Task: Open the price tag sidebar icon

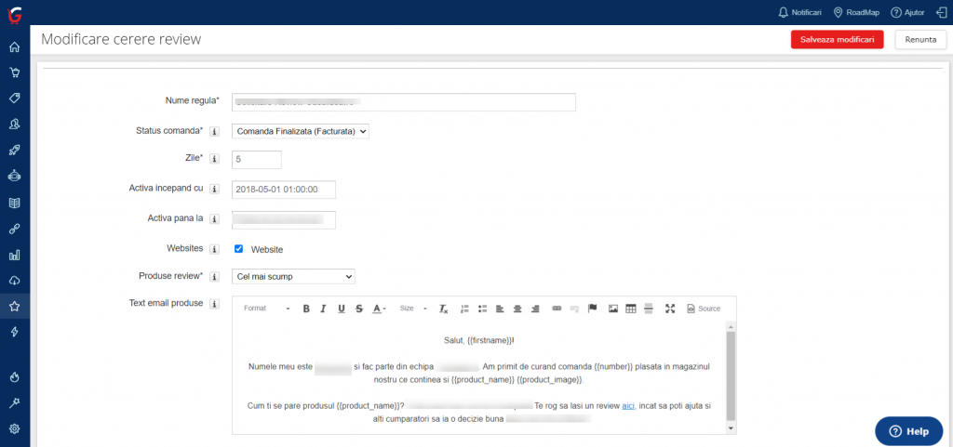Action: (x=15, y=99)
